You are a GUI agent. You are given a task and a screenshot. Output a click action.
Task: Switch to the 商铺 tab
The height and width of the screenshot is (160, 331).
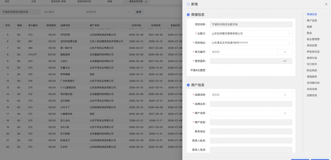tap(110, 2)
